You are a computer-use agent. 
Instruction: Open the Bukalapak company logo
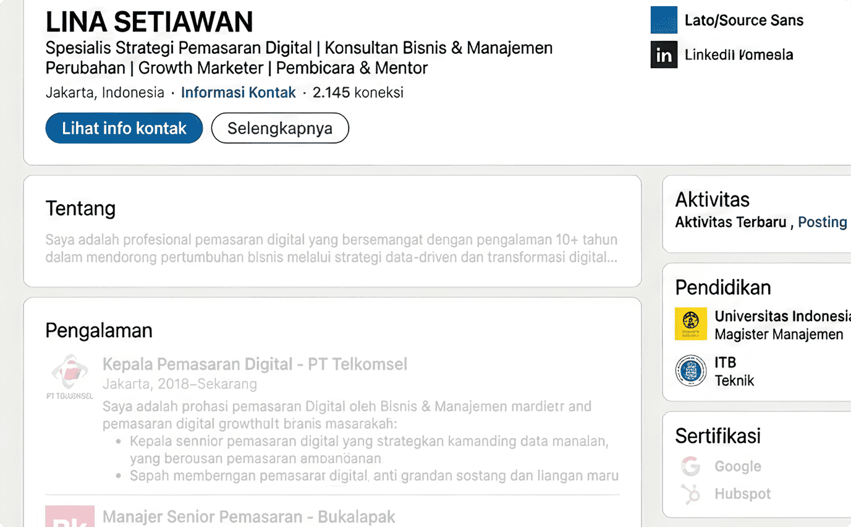(70, 518)
